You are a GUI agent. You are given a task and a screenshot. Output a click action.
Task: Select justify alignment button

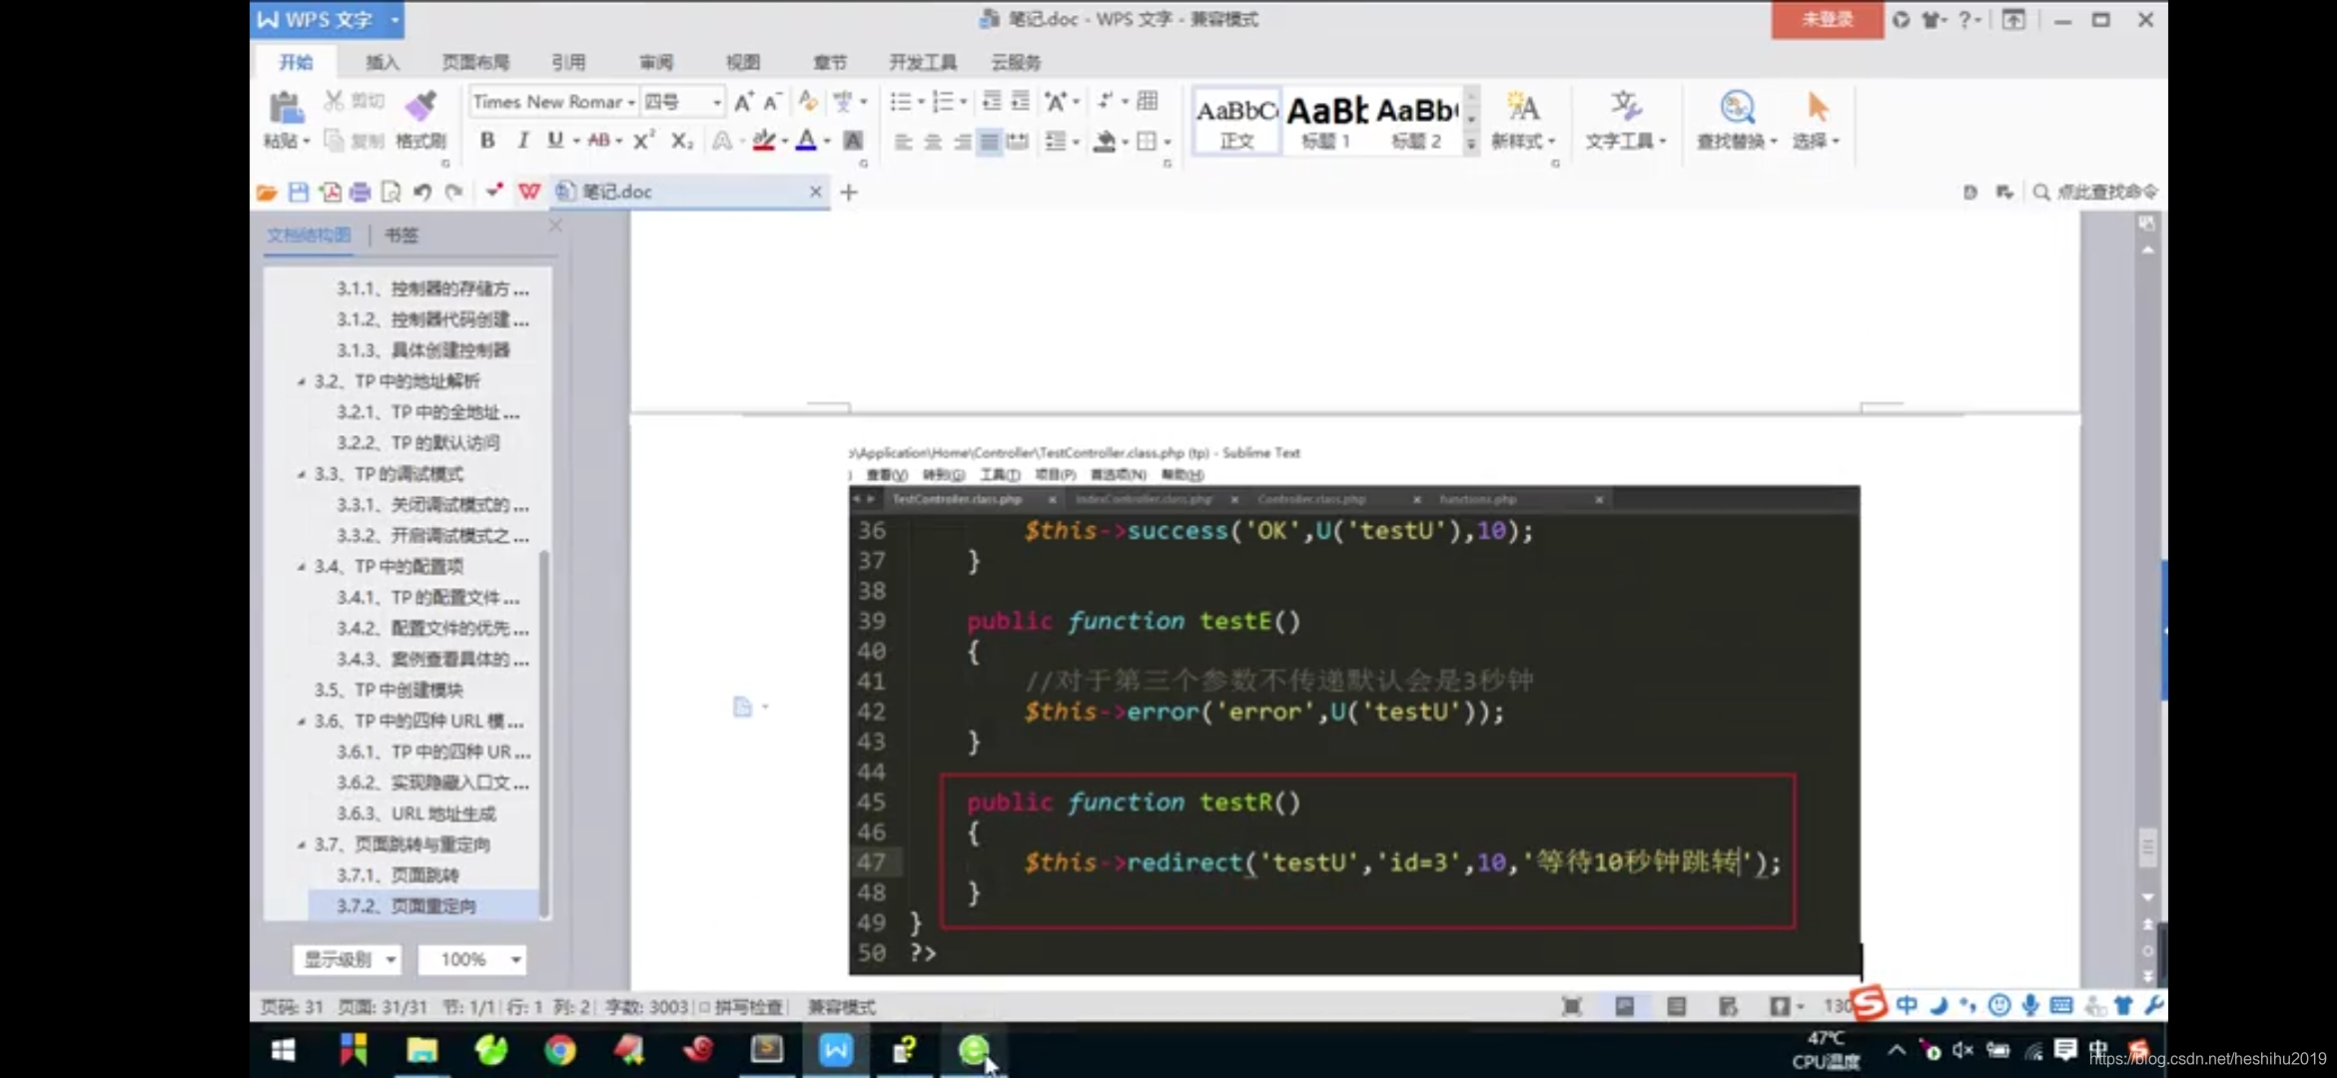[989, 142]
